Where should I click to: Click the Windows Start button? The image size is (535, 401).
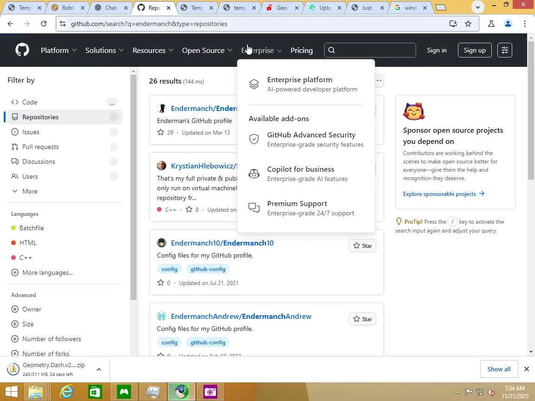pos(11,391)
